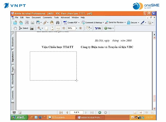Viewport: 166px width, 122px height.
Task: Open My Documents from the taskbar
Action: click(x=61, y=117)
